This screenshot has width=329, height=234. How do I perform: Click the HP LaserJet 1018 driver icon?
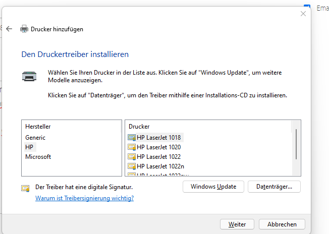click(132, 137)
